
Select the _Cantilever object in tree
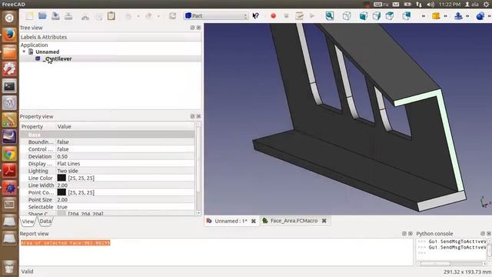57,58
